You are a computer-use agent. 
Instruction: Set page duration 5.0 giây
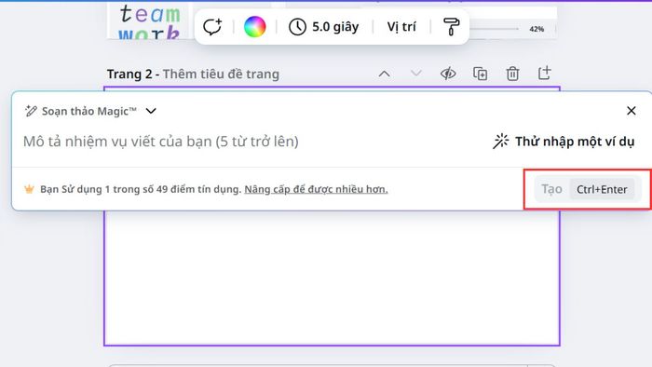[323, 27]
